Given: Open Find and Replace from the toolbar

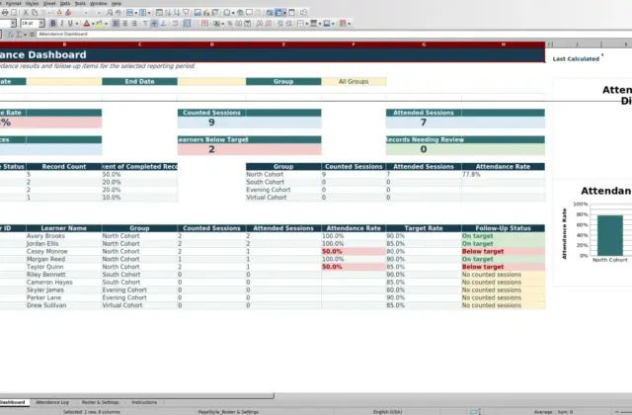Looking at the screenshot, I should (110, 13).
